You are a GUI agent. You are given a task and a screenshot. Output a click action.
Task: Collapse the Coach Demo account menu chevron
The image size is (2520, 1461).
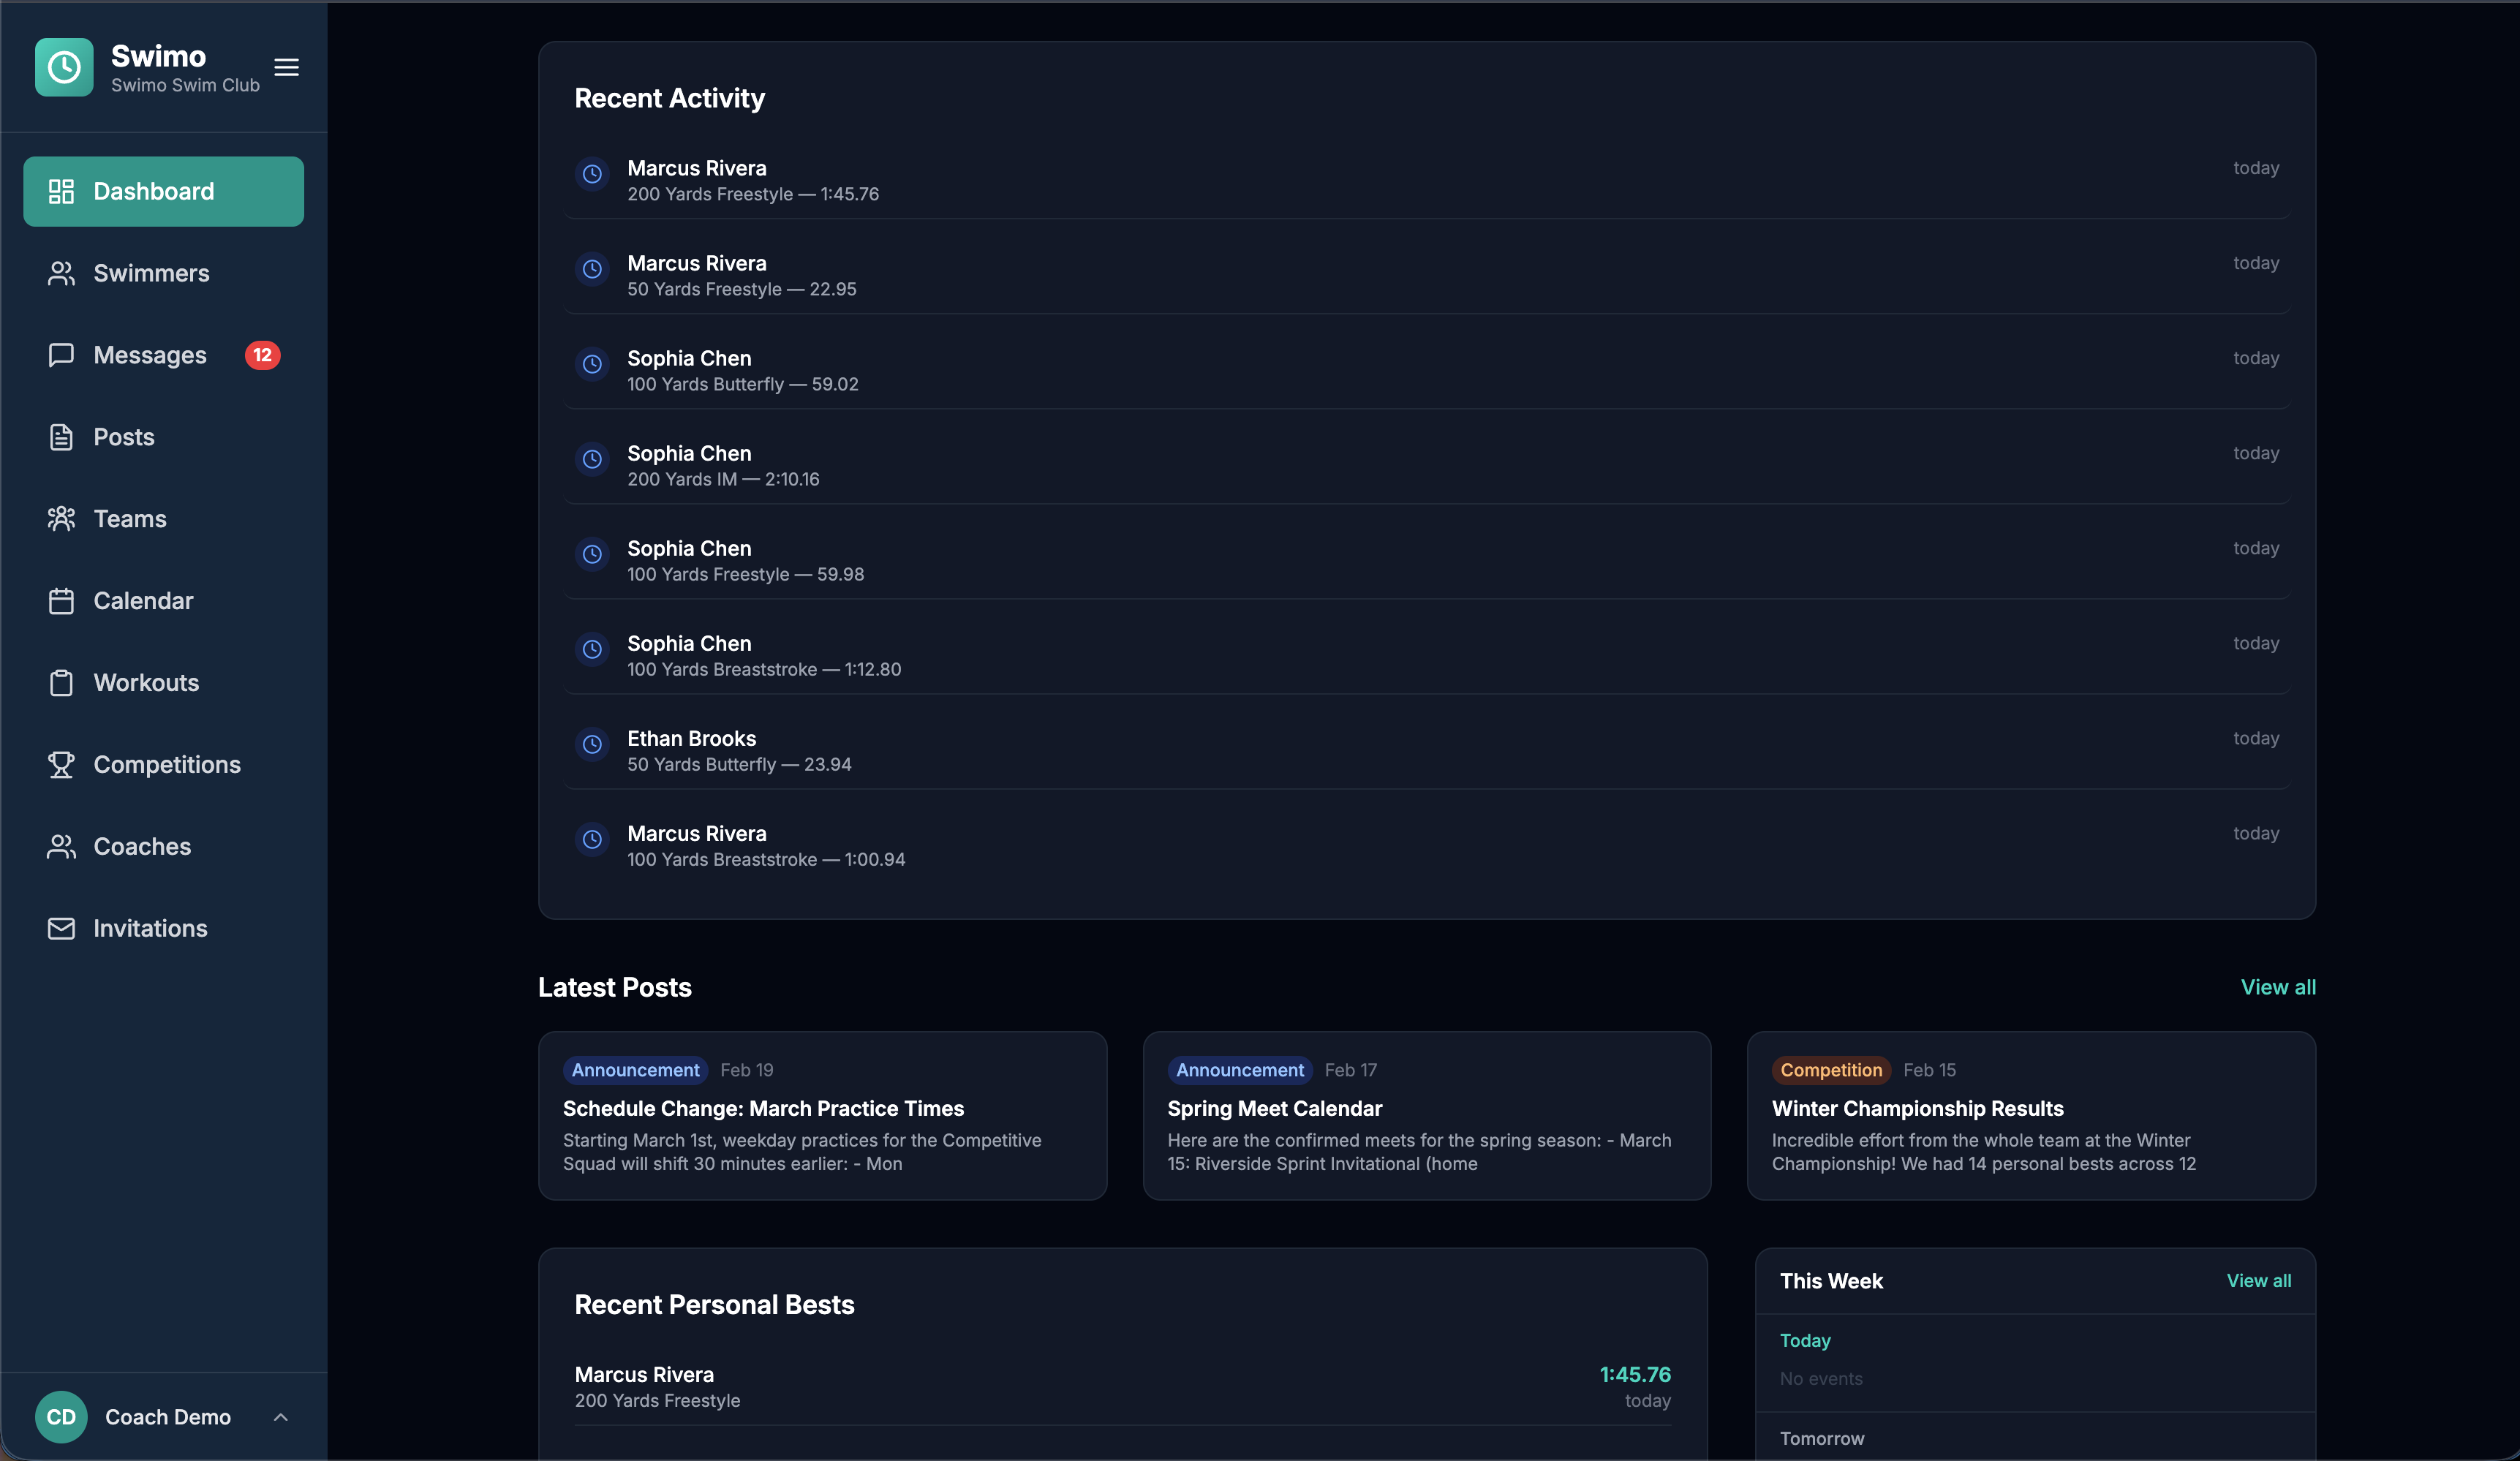(281, 1417)
